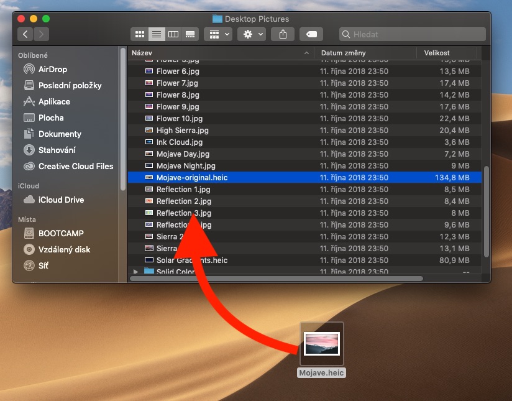Open iCloud Drive in the sidebar
512x401 pixels.
[54, 200]
